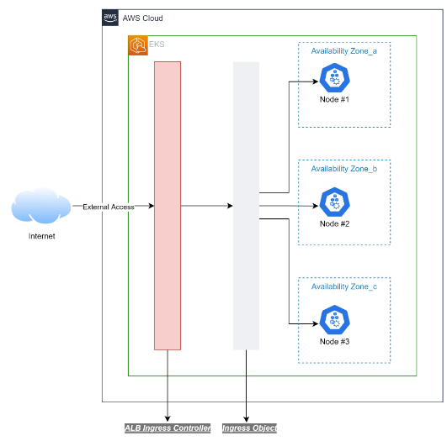Click the AWS logo icon
Screen dimensions: 447x441
point(110,18)
